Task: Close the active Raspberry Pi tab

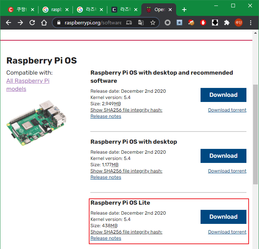Action: (x=170, y=10)
